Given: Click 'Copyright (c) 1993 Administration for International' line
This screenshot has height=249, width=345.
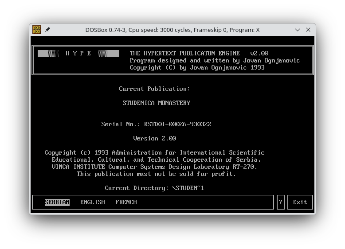Looking at the screenshot, I should (154, 152).
